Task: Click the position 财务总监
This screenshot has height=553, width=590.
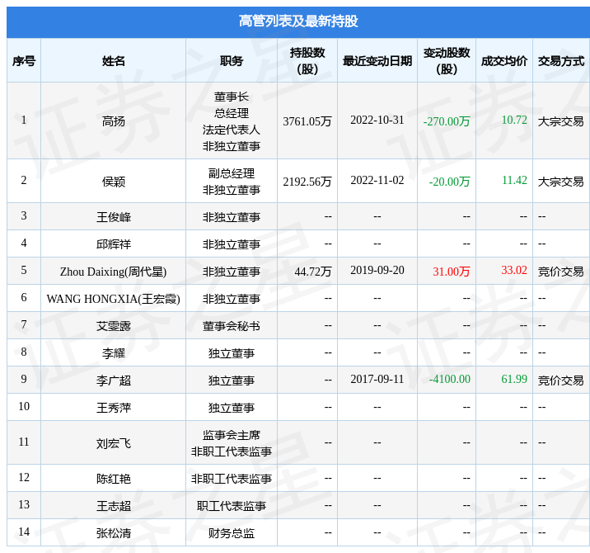Action: [232, 533]
